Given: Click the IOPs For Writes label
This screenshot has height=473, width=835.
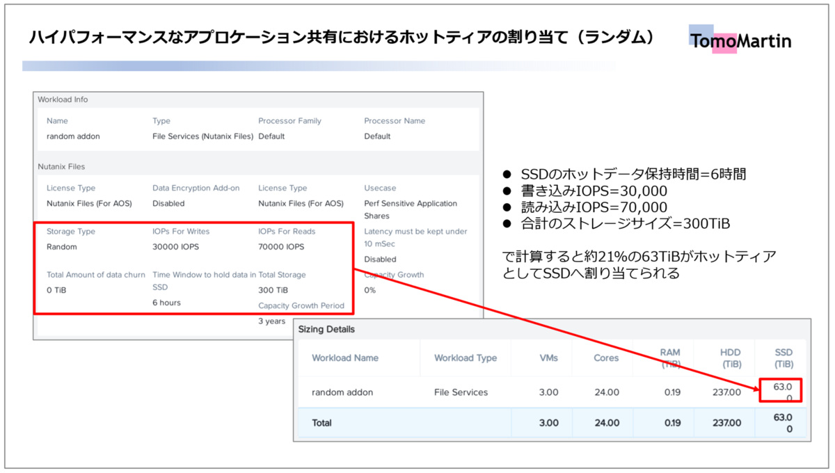Looking at the screenshot, I should tap(181, 232).
